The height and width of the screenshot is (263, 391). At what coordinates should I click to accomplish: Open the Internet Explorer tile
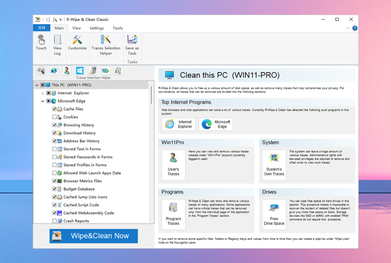click(x=179, y=124)
